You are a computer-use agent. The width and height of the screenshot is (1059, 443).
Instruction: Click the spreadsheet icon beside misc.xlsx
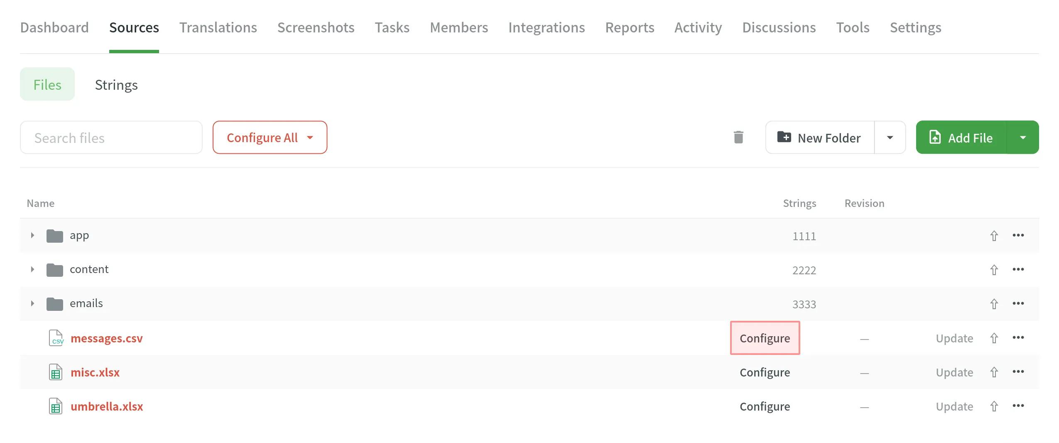[x=55, y=372]
